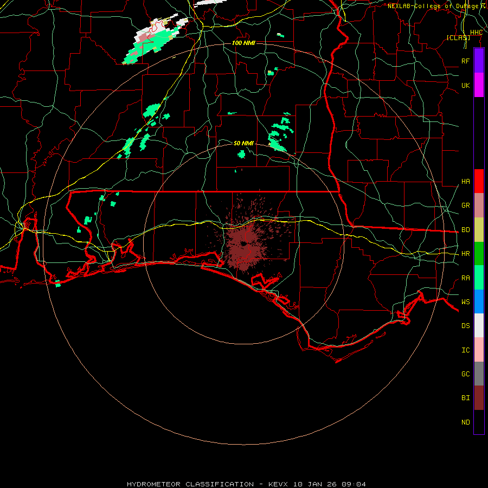Click the 'DS' legend label text
Image resolution: width=488 pixels, height=488 pixels.
pos(465,326)
